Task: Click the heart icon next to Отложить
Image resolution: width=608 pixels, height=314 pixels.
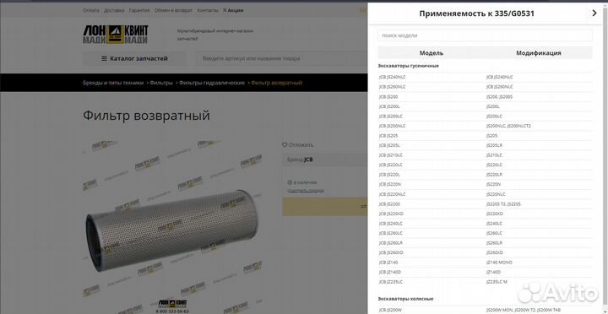Action: [285, 145]
